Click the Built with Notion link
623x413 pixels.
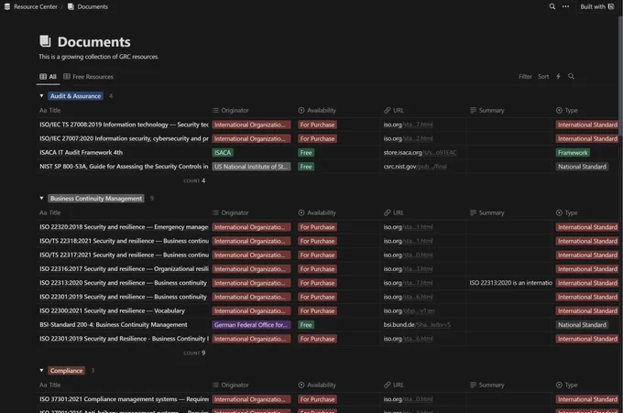click(596, 6)
